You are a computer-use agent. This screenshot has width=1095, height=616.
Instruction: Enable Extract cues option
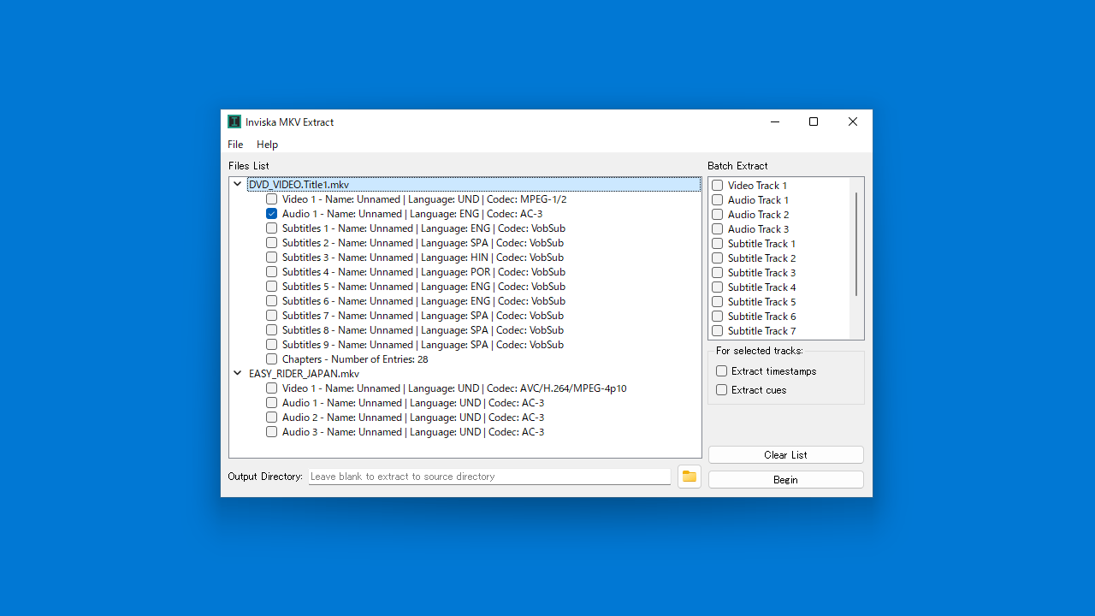pos(721,390)
